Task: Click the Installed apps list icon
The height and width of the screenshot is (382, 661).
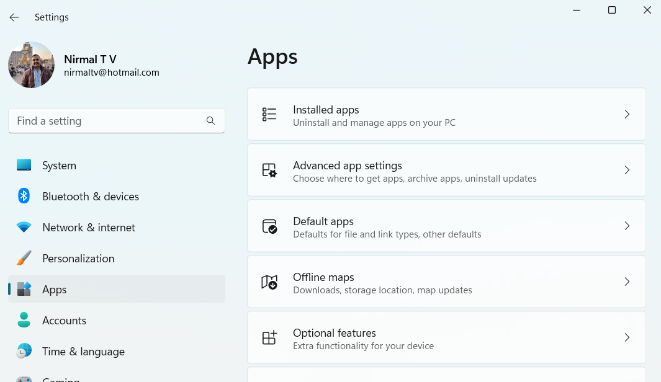Action: (269, 114)
